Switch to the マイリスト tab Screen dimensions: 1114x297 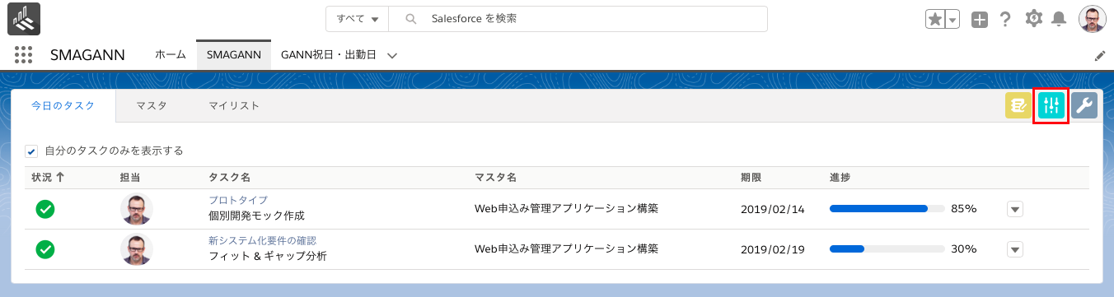point(234,105)
